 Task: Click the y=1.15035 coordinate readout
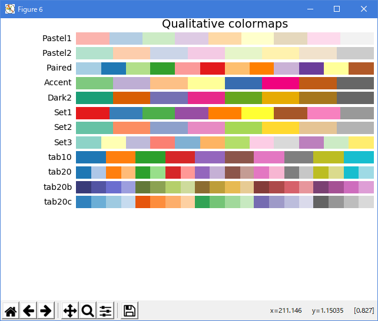pyautogui.click(x=327, y=310)
